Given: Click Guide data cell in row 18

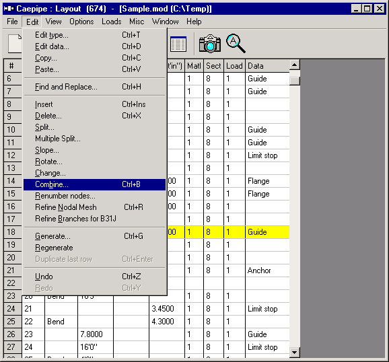Looking at the screenshot, I should 267,232.
